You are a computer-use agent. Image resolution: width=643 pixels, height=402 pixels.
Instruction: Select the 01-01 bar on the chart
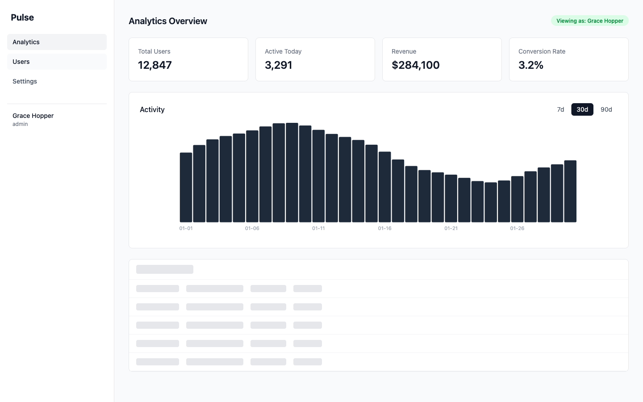tap(186, 188)
